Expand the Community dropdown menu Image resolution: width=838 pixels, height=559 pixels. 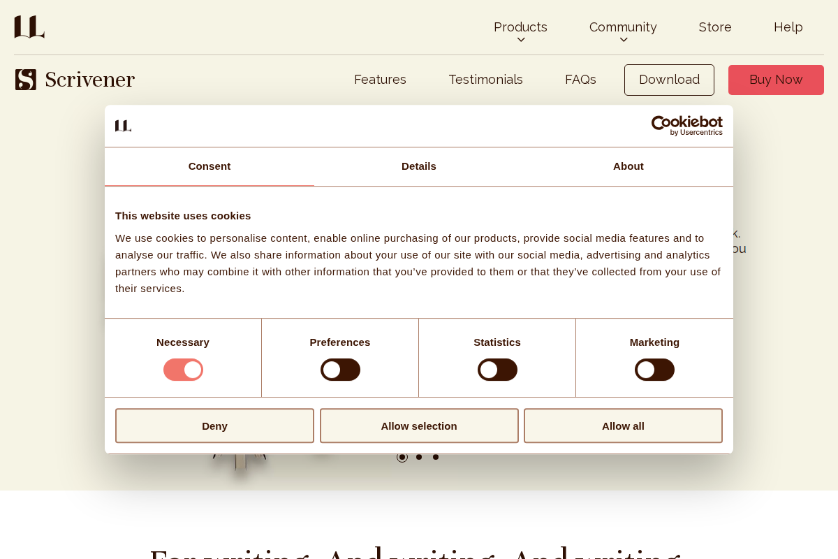(623, 31)
